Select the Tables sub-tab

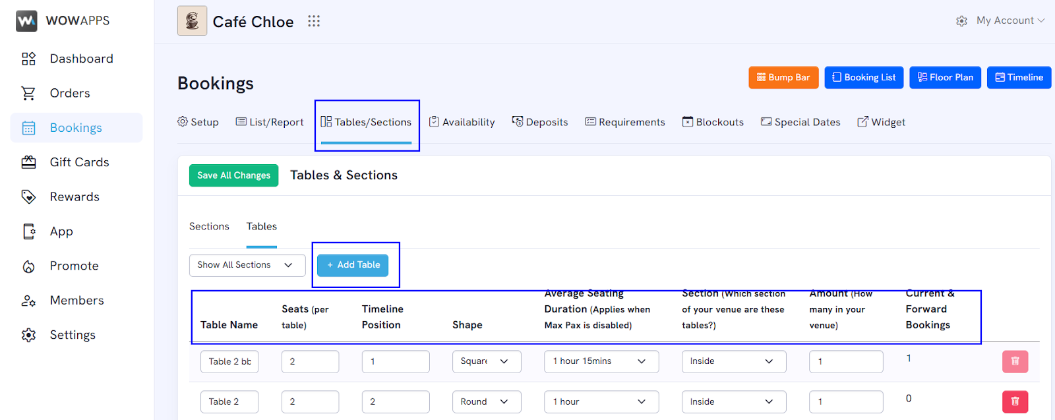pyautogui.click(x=262, y=226)
